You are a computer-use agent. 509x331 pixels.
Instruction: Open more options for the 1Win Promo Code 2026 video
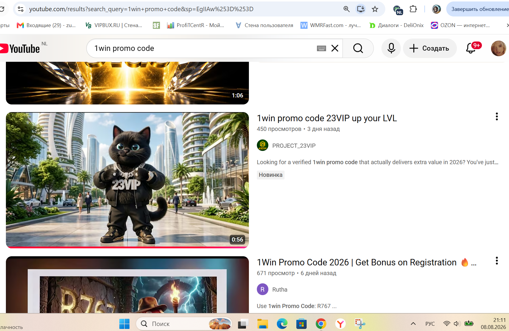(497, 261)
